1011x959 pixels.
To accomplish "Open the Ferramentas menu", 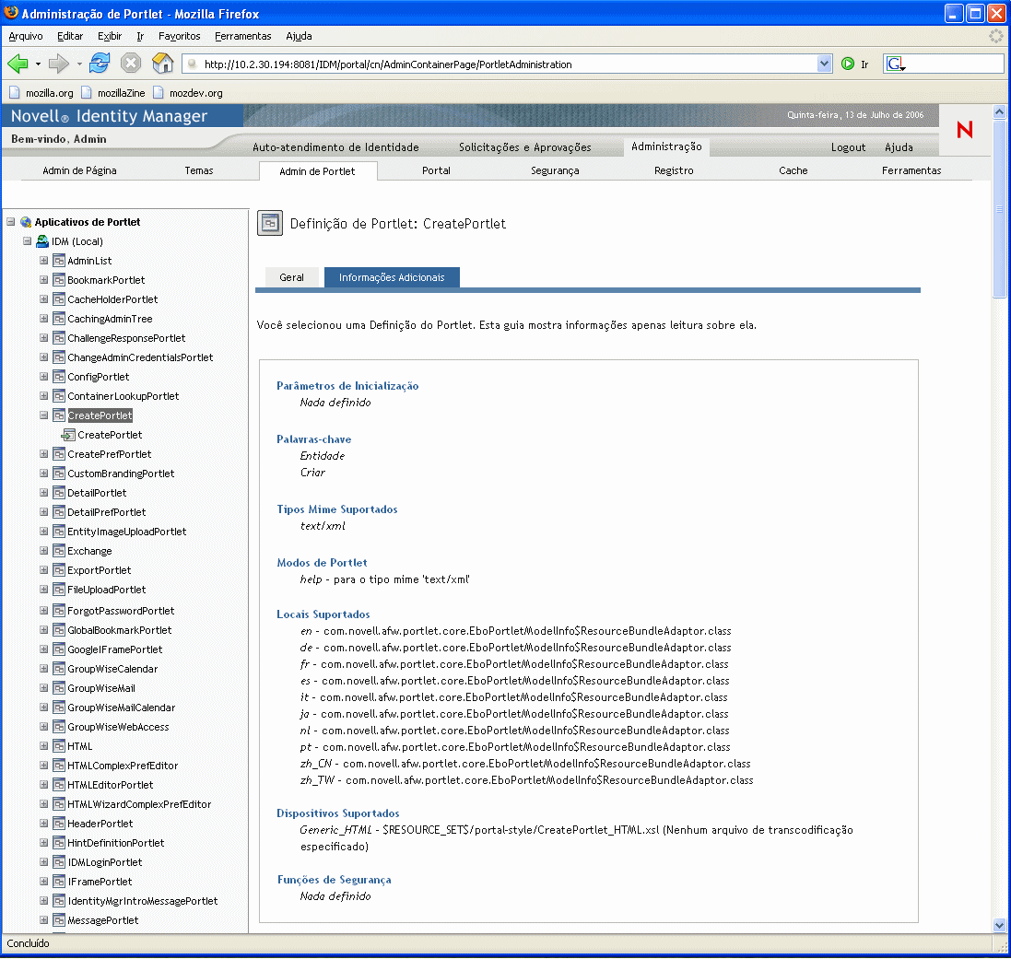I will point(243,36).
